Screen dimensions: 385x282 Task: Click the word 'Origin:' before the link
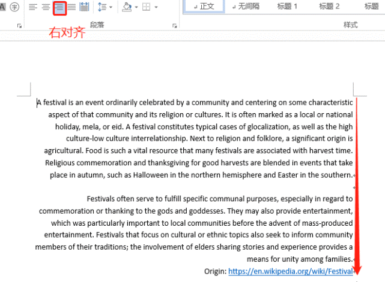216,271
